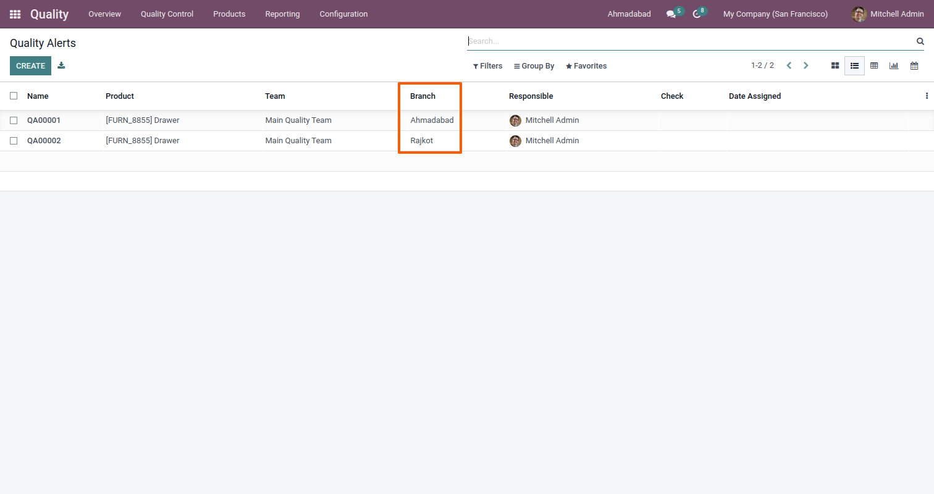The height and width of the screenshot is (494, 934).
Task: Click the Ahmadabad branch cell
Action: click(432, 120)
